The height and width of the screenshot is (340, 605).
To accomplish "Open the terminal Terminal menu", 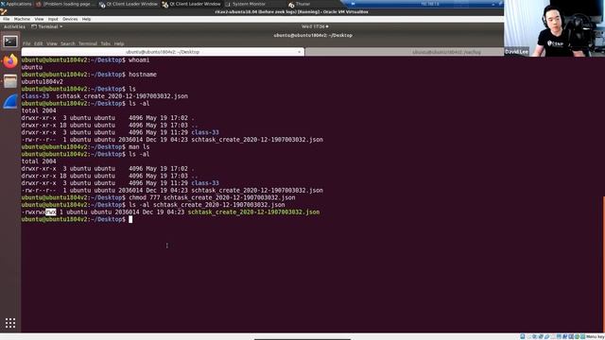I will (x=88, y=43).
